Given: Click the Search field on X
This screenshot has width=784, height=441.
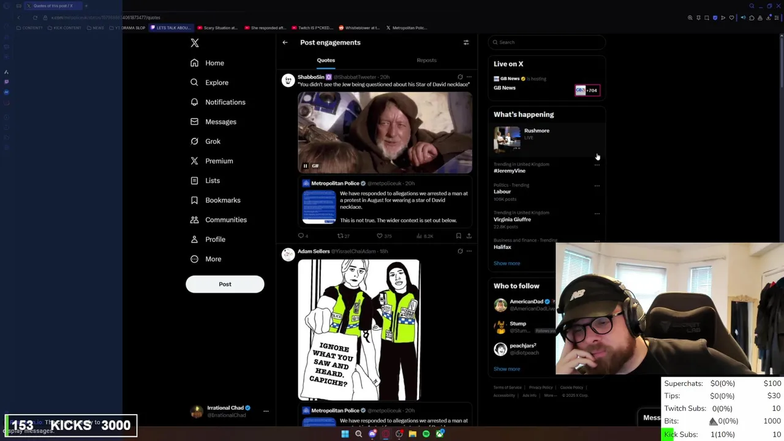Looking at the screenshot, I should pyautogui.click(x=547, y=42).
